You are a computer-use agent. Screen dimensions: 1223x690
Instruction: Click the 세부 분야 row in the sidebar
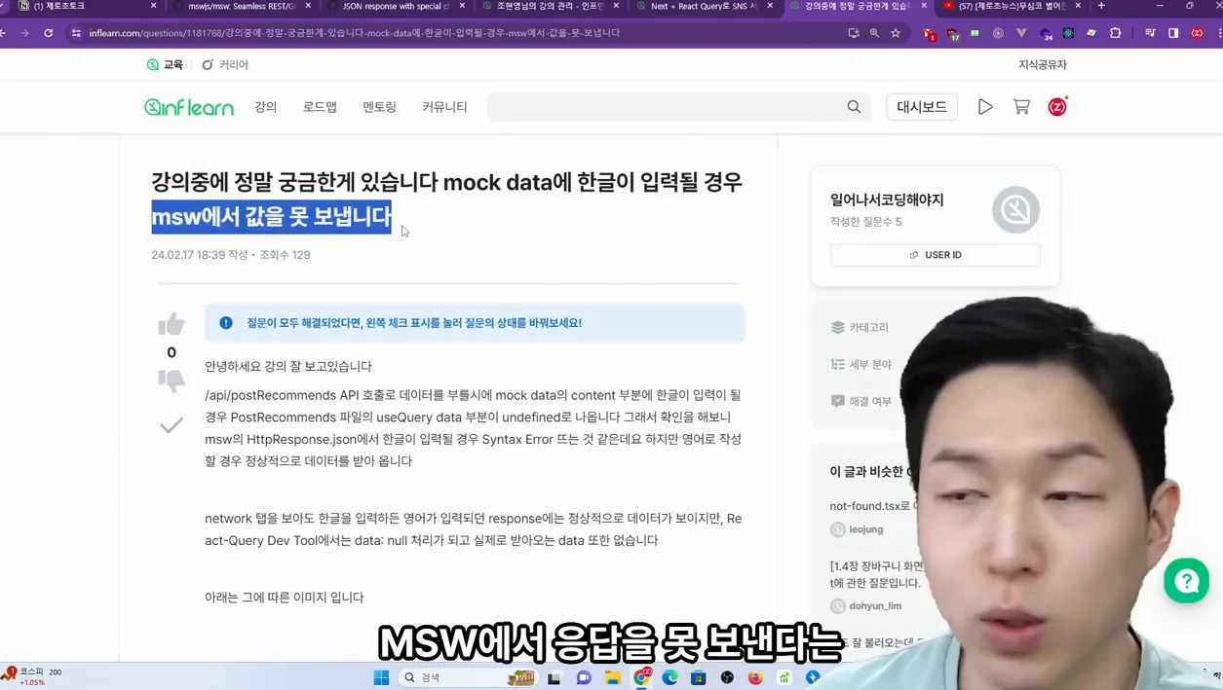tap(861, 364)
